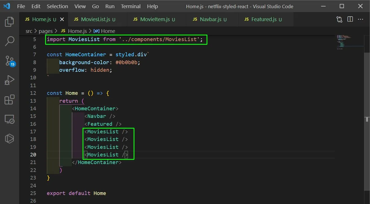The image size is (370, 204).
Task: Click the const Home arrow function line
Action: 78,93
